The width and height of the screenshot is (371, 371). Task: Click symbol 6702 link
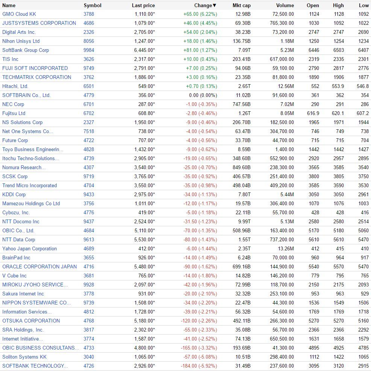tap(89, 113)
